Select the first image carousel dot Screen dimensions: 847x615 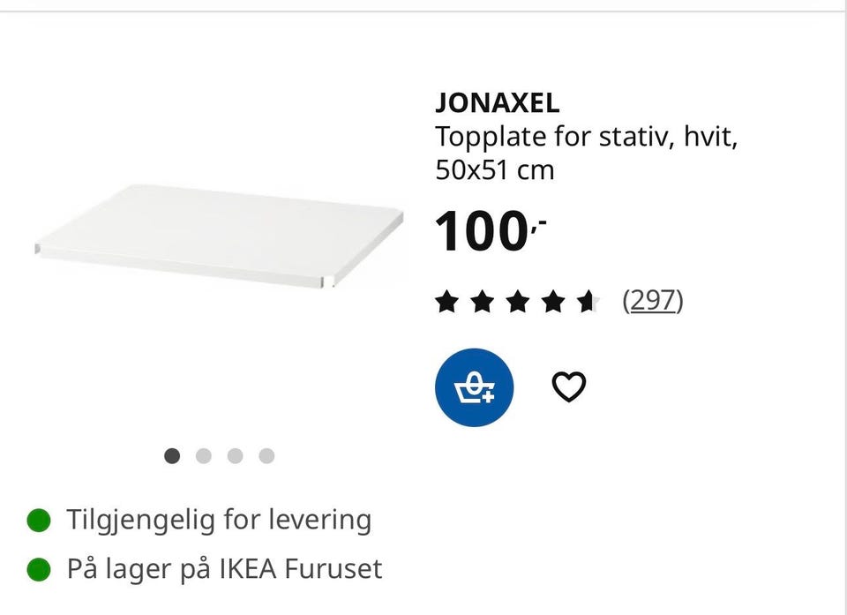coord(172,456)
